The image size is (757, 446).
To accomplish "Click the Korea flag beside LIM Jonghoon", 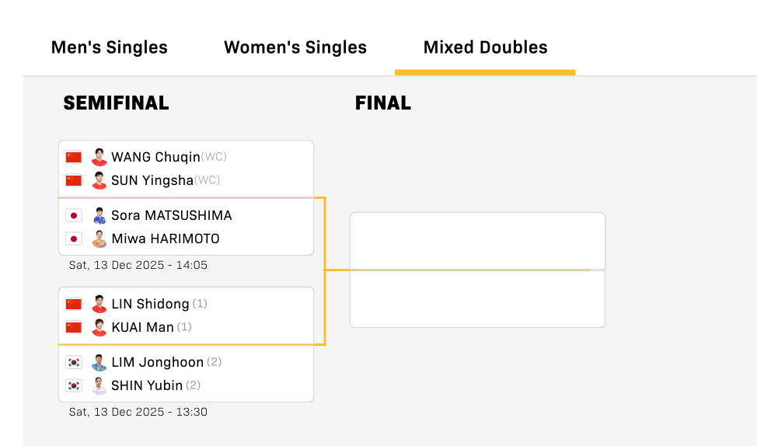I will (x=74, y=362).
